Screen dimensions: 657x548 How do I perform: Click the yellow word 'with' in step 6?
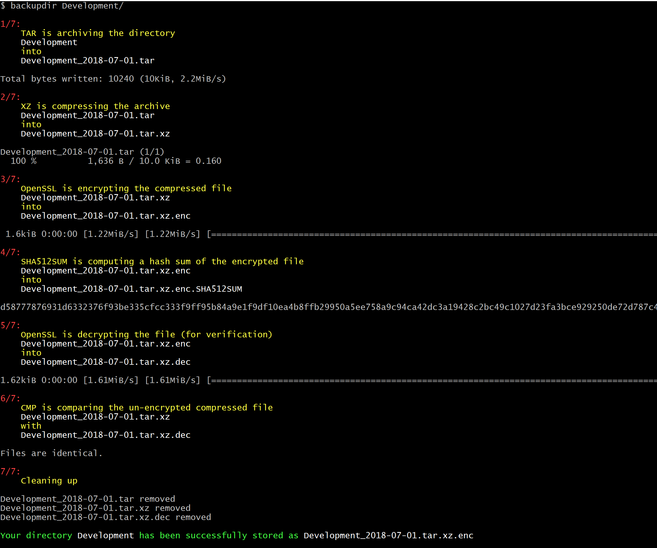[31, 426]
